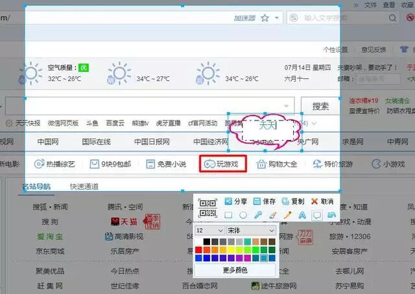
Task: Click the Sogou S icon in search box
Action: (294, 18)
